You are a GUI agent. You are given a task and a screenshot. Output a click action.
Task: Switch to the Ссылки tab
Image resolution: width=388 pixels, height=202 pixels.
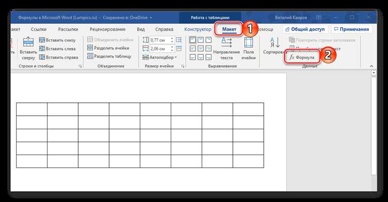tap(39, 29)
